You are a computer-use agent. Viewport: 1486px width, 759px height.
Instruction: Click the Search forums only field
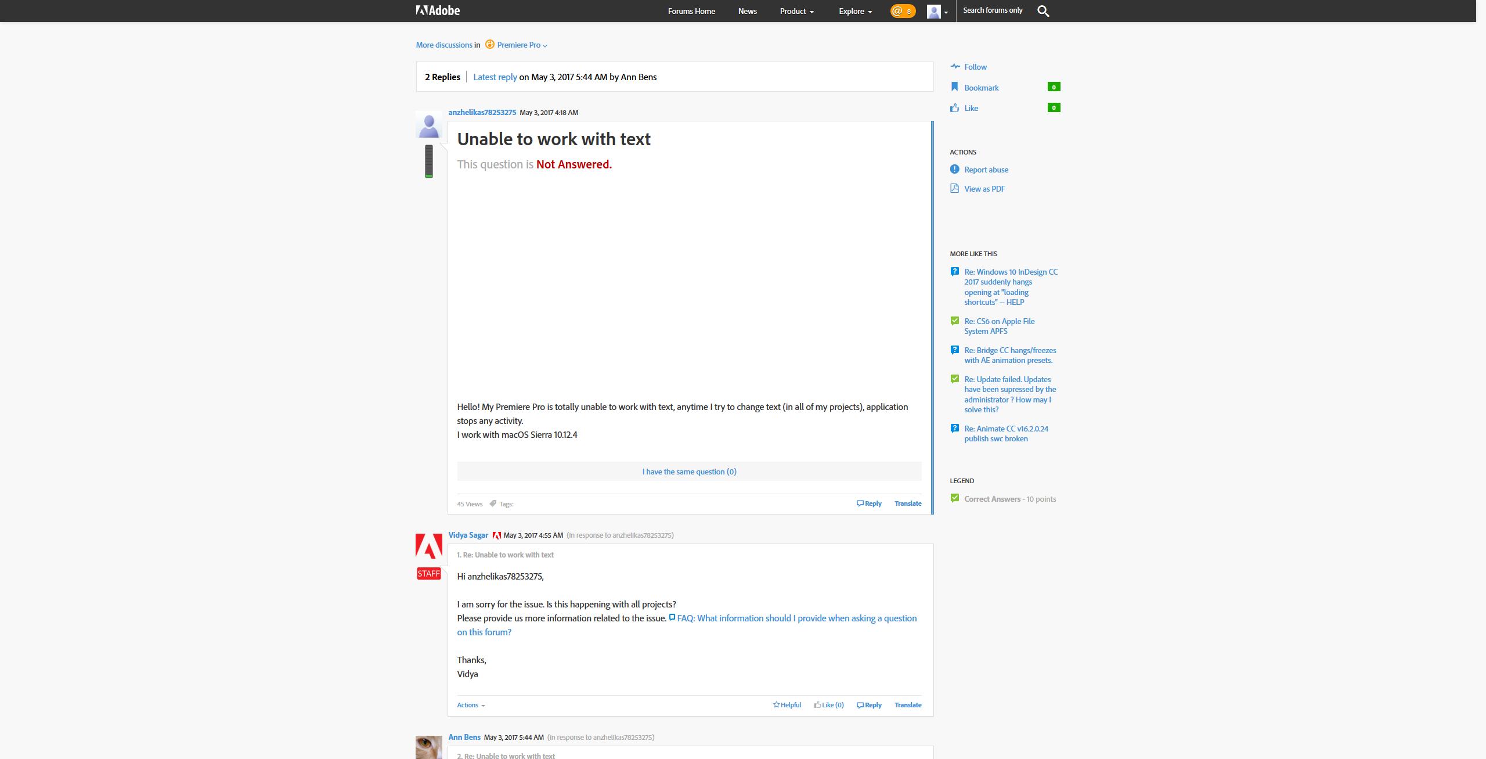[993, 10]
